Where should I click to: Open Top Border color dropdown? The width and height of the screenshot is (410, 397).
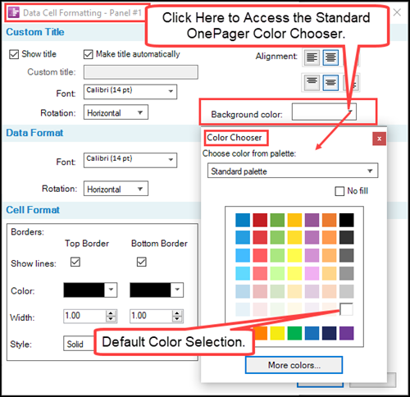(111, 290)
